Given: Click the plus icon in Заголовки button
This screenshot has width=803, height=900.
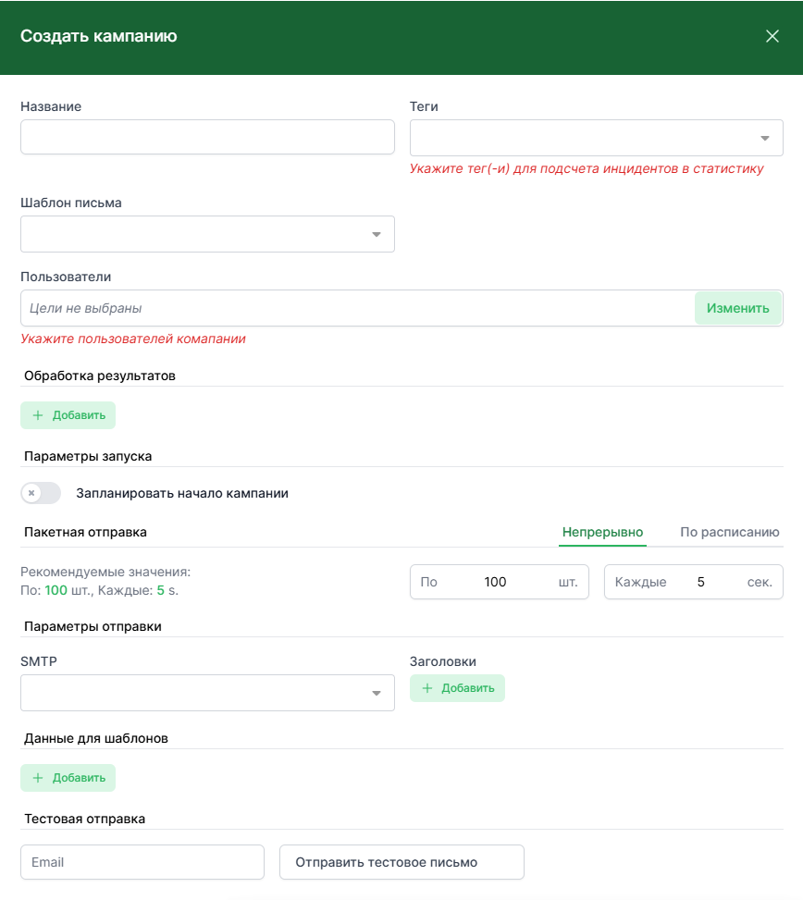Looking at the screenshot, I should [427, 688].
